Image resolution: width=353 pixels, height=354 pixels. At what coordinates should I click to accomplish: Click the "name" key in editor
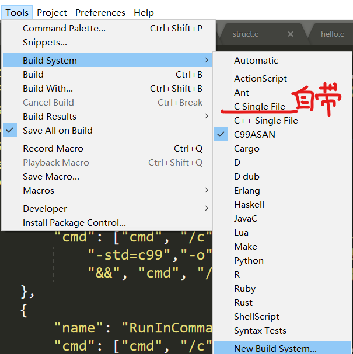click(x=79, y=328)
